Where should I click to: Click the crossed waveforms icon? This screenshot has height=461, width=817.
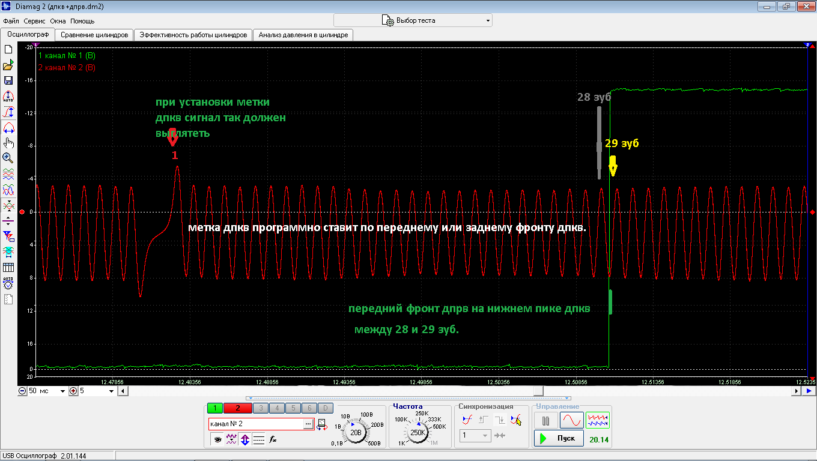pyautogui.click(x=8, y=205)
